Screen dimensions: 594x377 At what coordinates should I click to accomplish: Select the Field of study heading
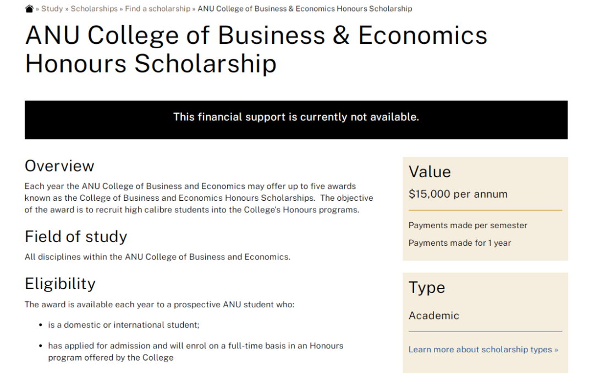[76, 237]
